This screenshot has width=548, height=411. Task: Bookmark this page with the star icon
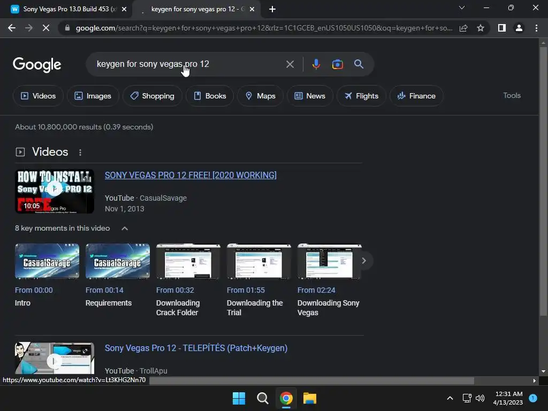click(481, 28)
